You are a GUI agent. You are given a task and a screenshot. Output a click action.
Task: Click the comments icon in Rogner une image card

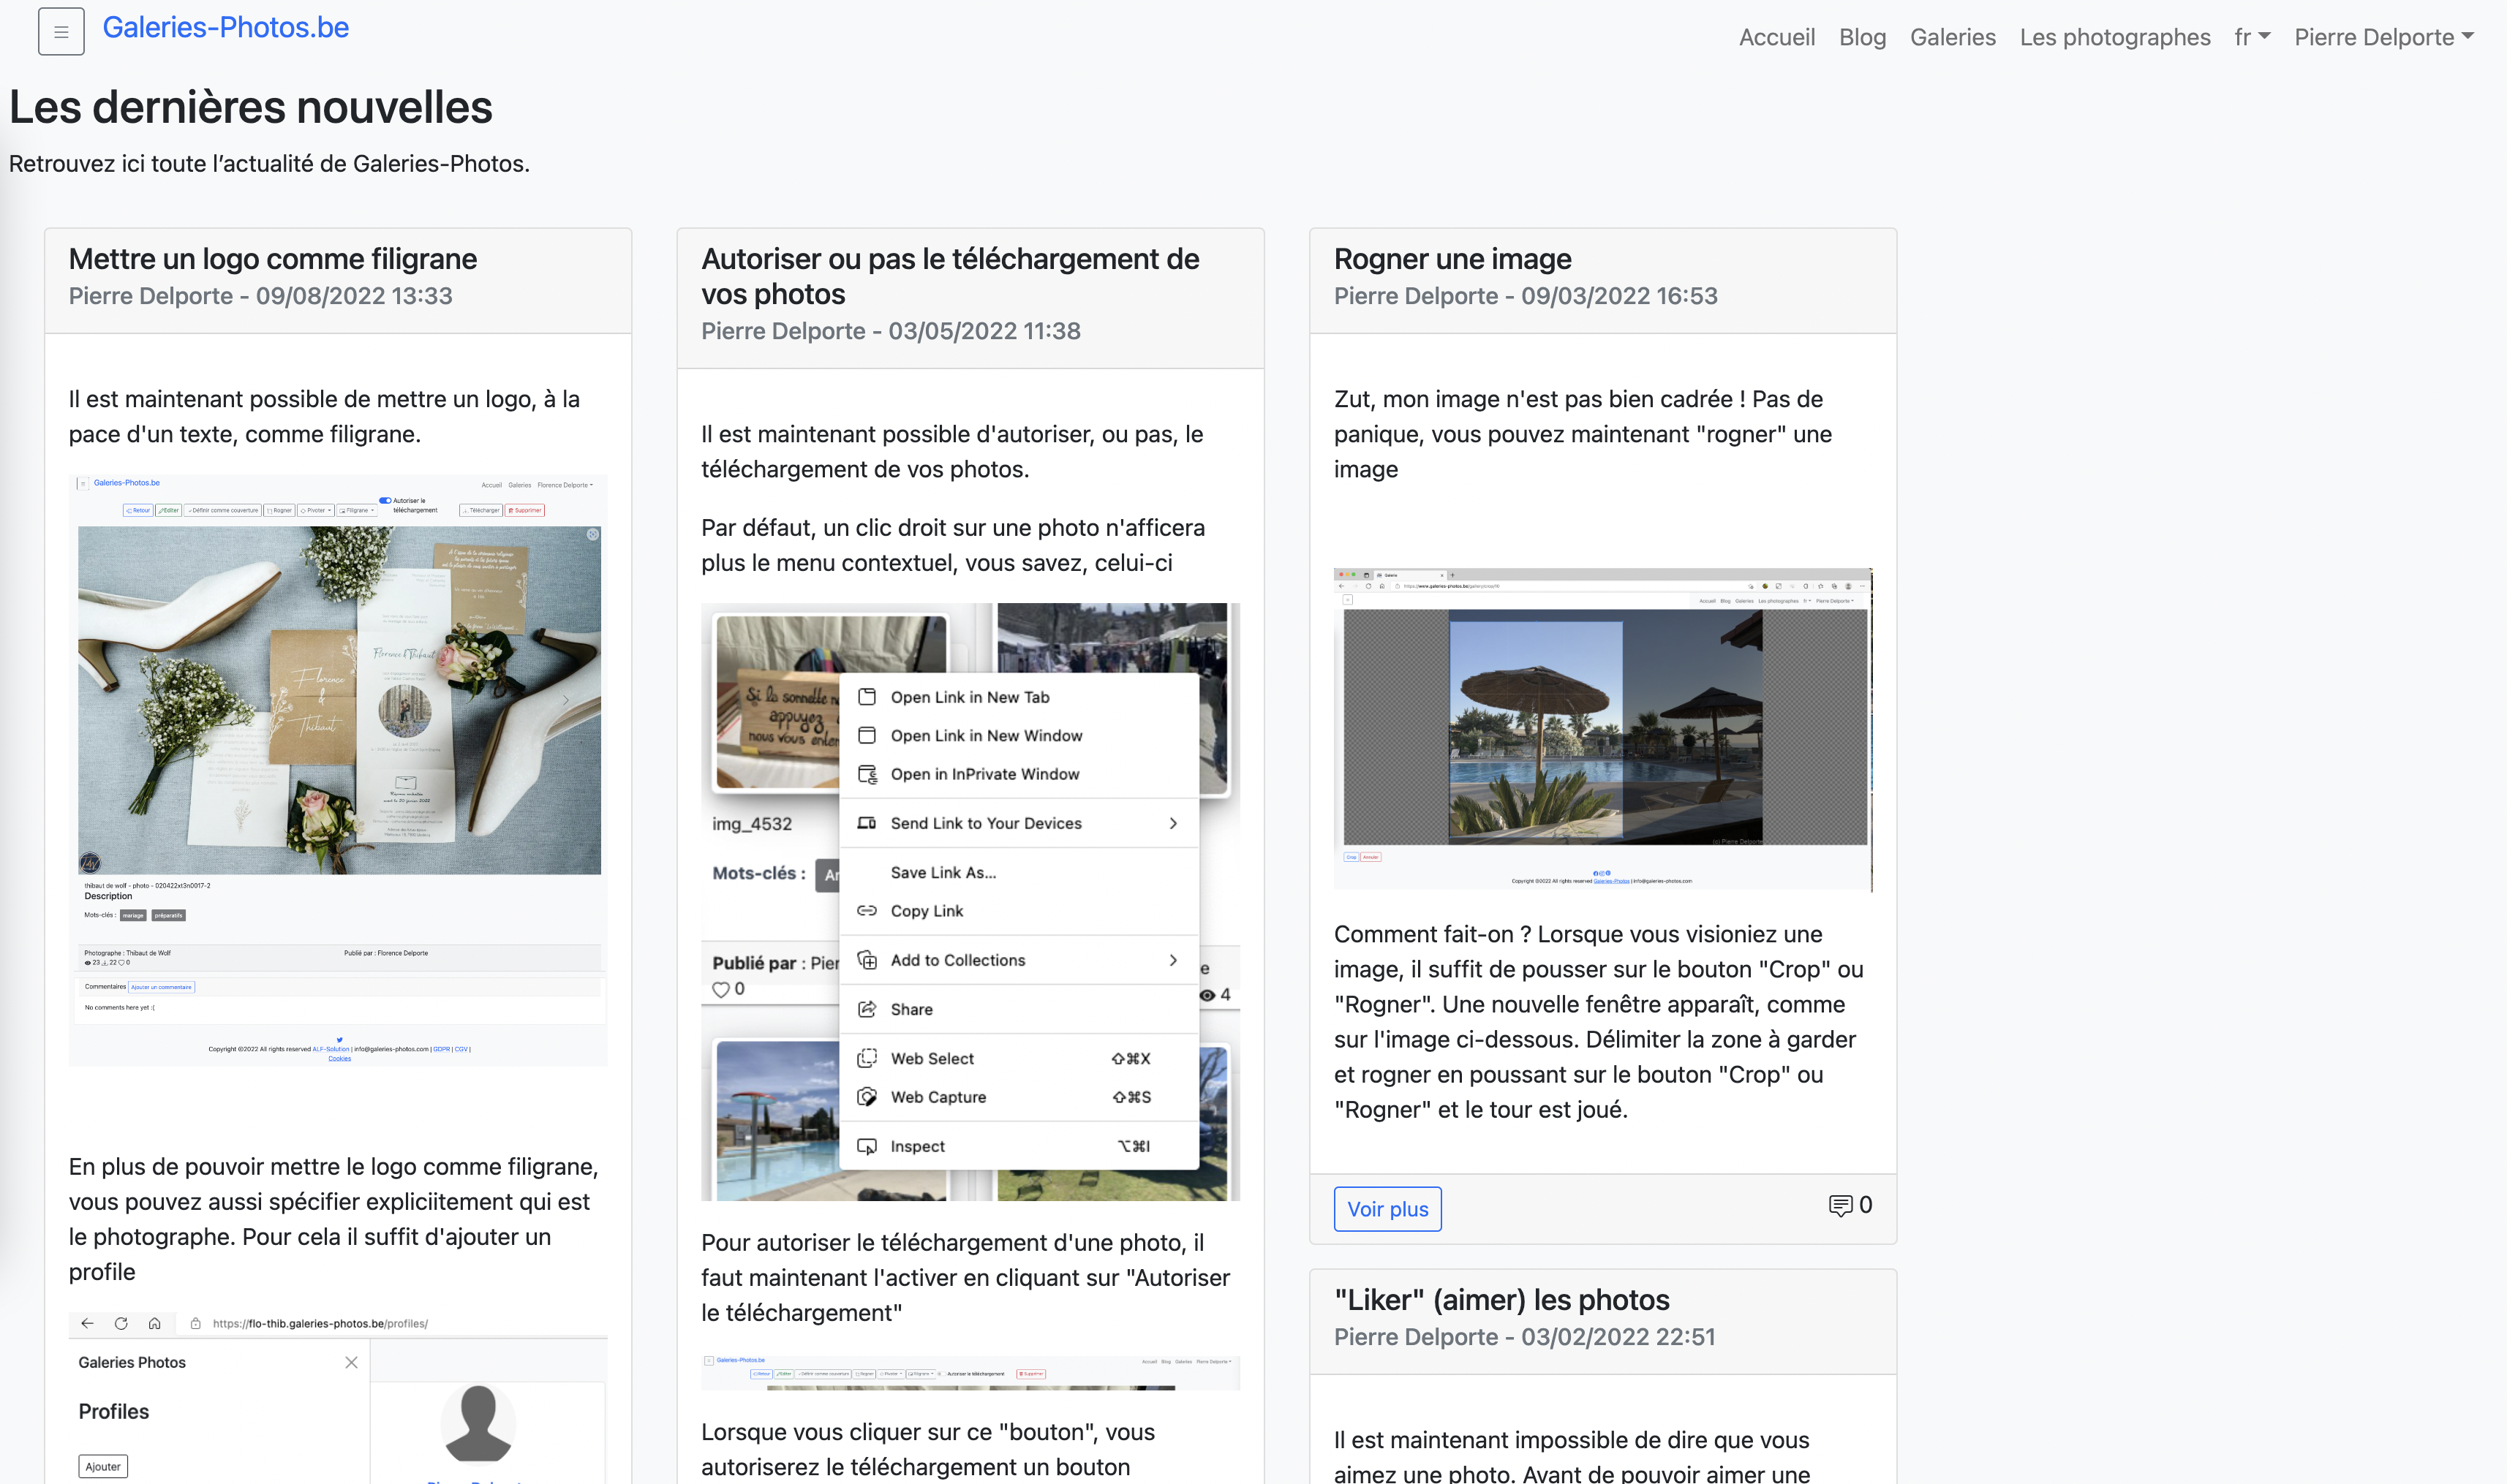[x=1840, y=1205]
